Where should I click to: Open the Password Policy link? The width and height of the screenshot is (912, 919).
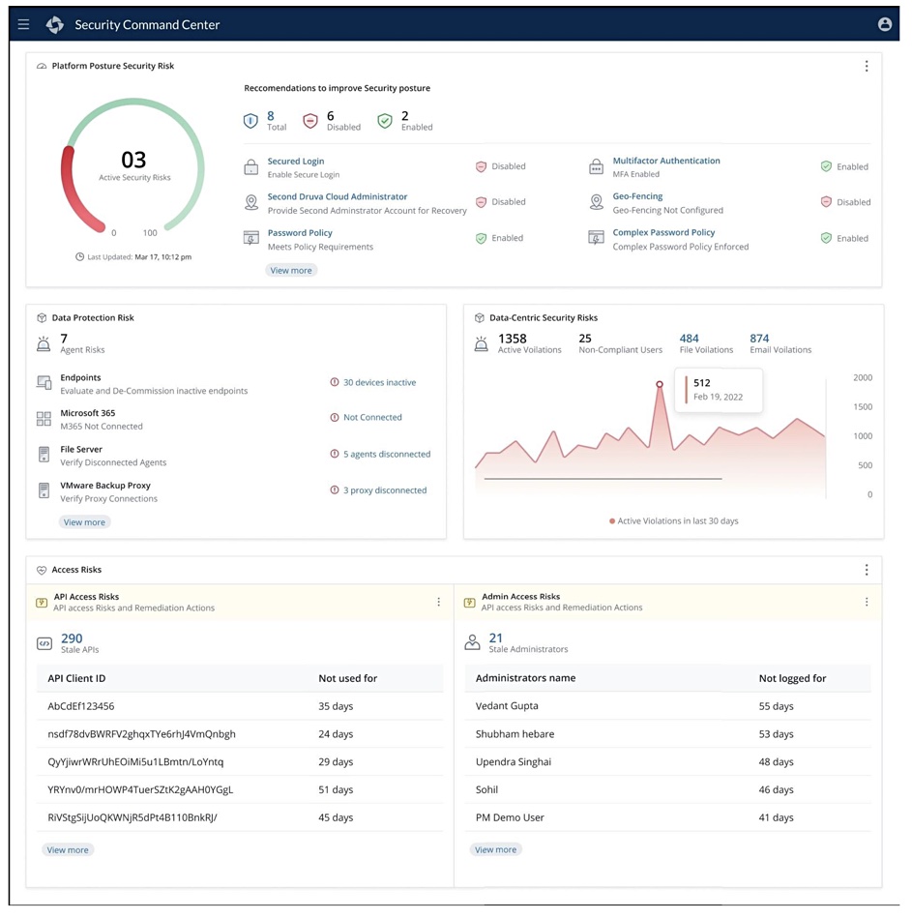point(300,233)
